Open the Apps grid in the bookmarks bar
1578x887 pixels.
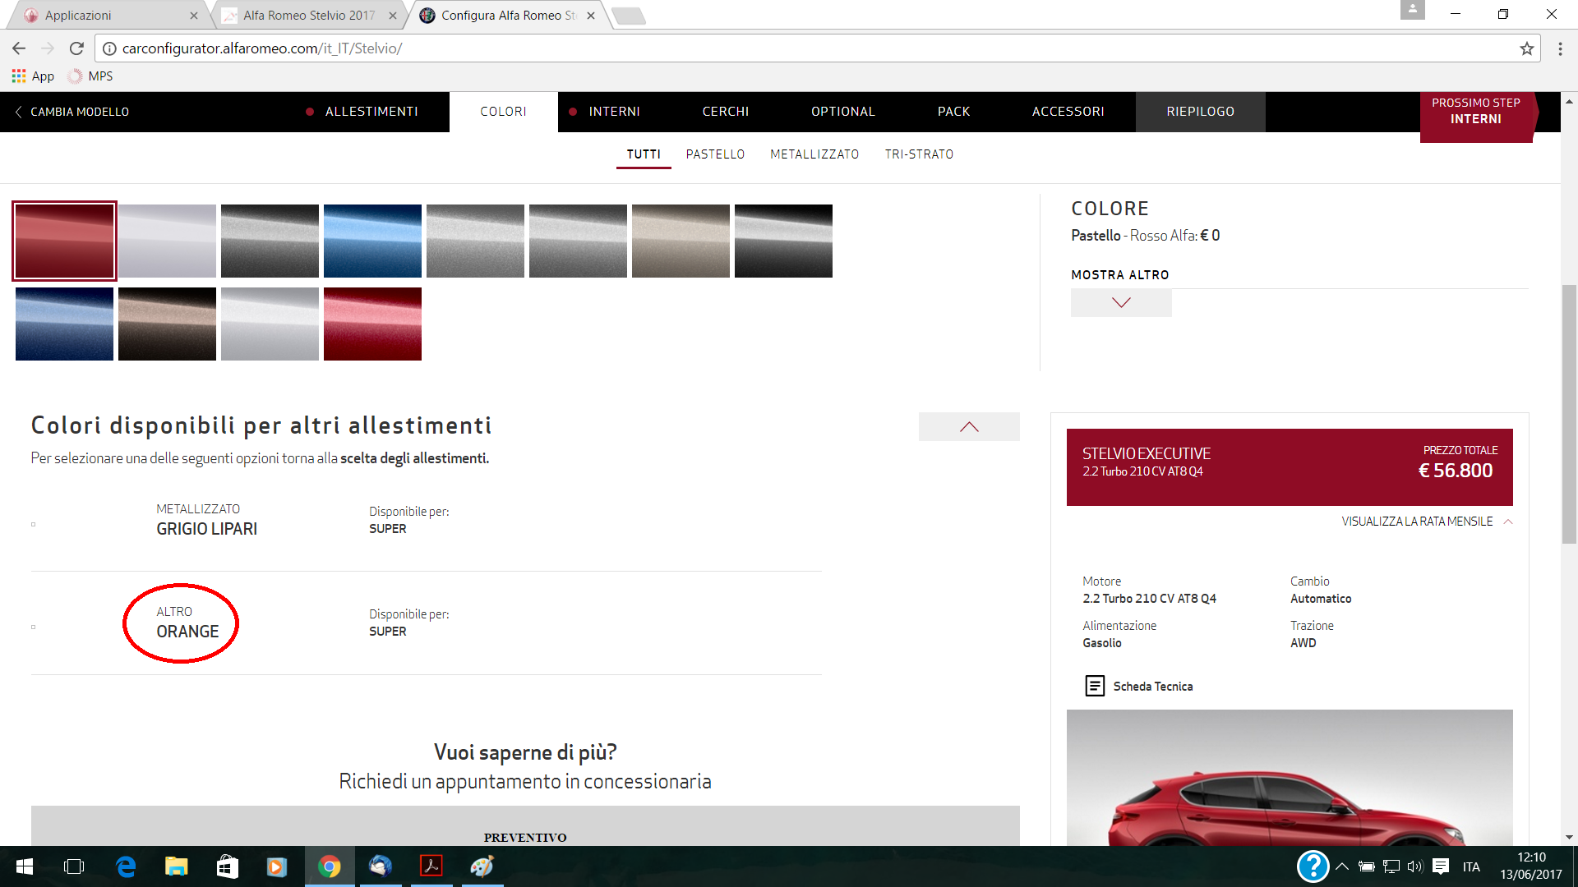(33, 76)
